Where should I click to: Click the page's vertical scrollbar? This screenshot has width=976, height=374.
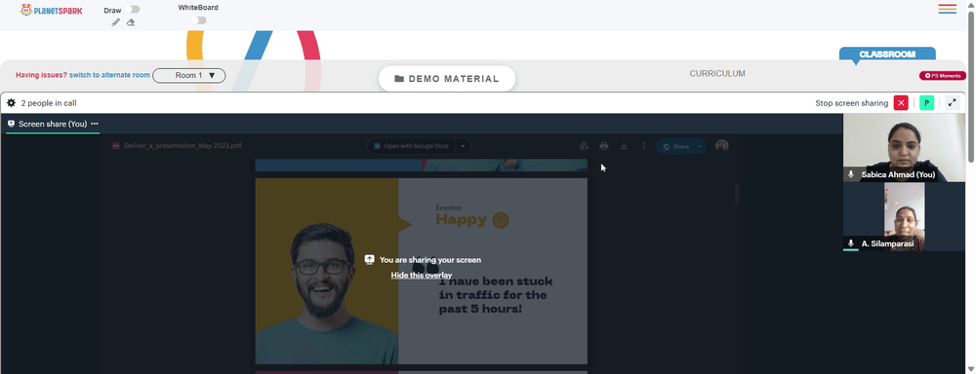971,87
